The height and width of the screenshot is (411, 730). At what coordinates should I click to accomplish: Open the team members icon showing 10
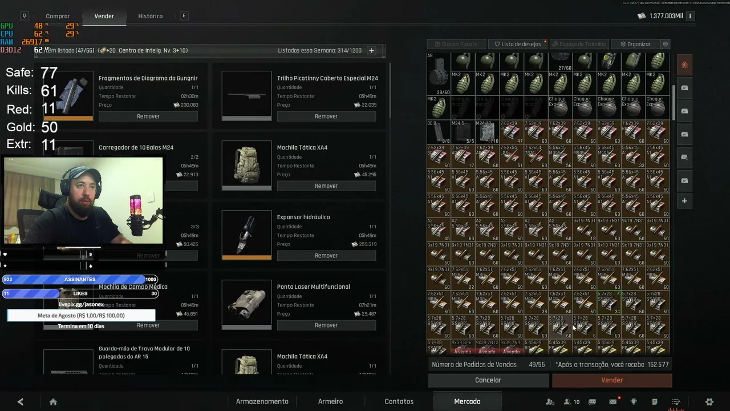click(x=571, y=402)
